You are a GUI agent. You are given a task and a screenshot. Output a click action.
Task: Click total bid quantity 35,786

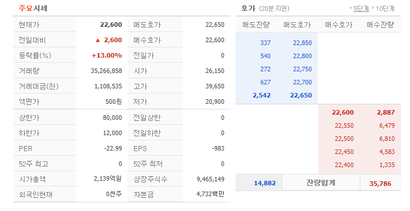(x=380, y=184)
